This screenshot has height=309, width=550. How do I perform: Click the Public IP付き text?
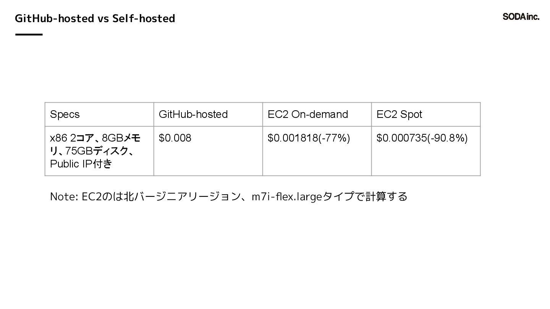point(81,164)
